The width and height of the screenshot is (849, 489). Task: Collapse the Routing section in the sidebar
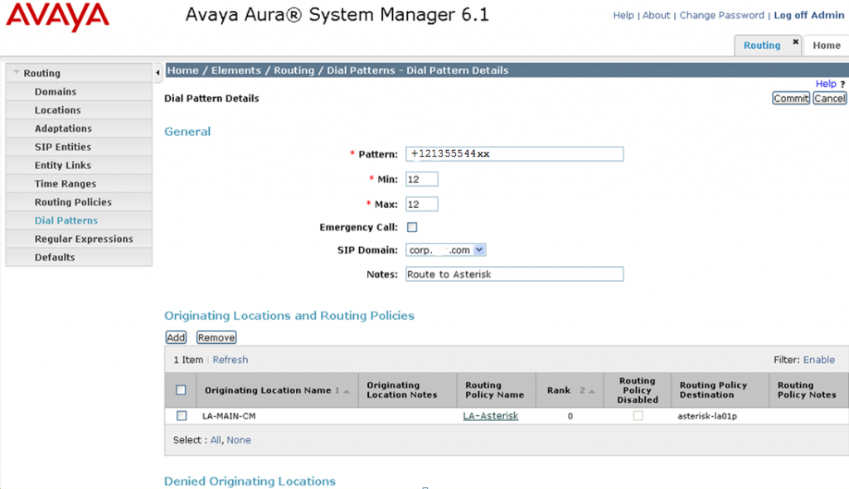(18, 73)
